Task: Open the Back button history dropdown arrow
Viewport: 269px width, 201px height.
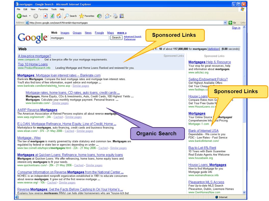Action: coord(30,16)
